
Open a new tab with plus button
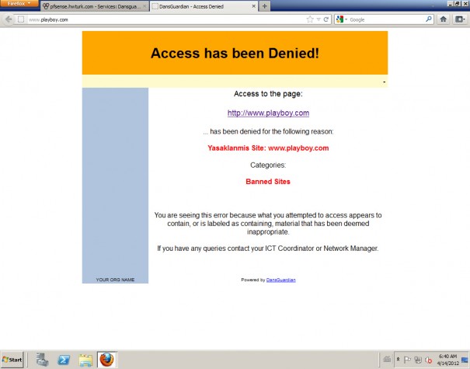pos(264,6)
